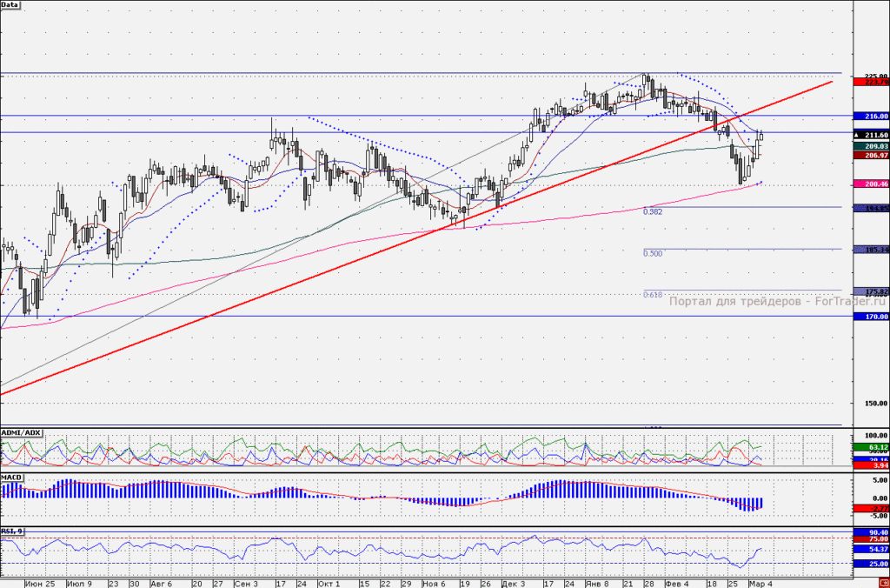This screenshot has height=588, width=890.
Task: Select the Data panel label
Action: [x=10, y=4]
